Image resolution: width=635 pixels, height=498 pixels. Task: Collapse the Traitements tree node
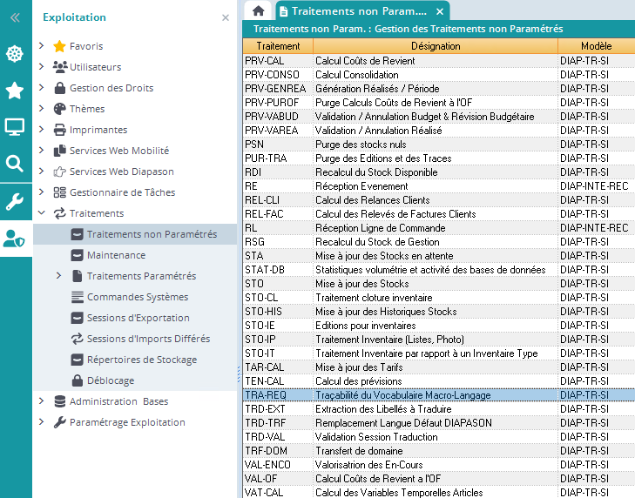pyautogui.click(x=41, y=213)
